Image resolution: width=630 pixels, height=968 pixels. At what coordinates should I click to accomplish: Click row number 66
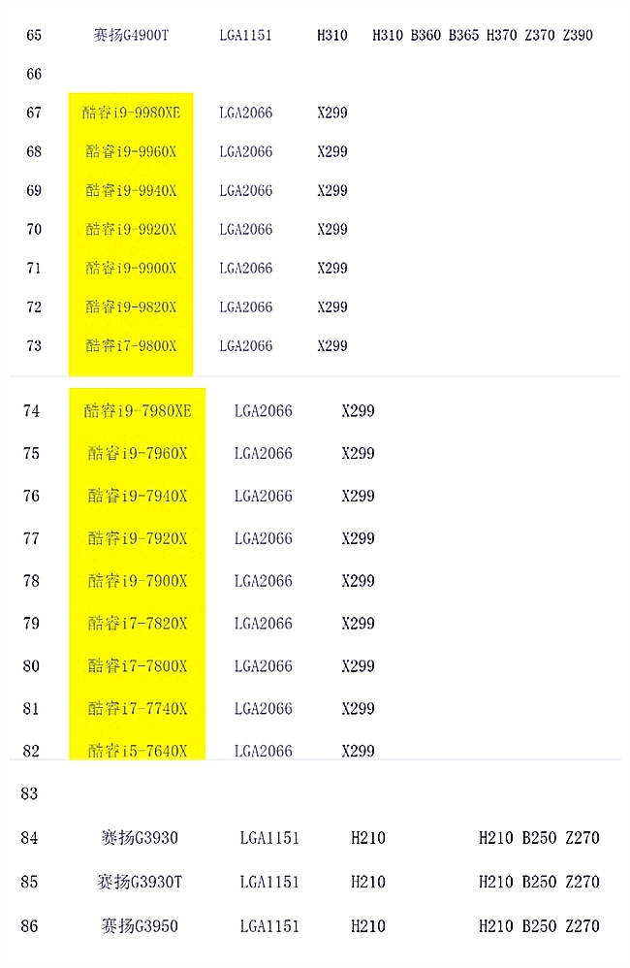(34, 74)
